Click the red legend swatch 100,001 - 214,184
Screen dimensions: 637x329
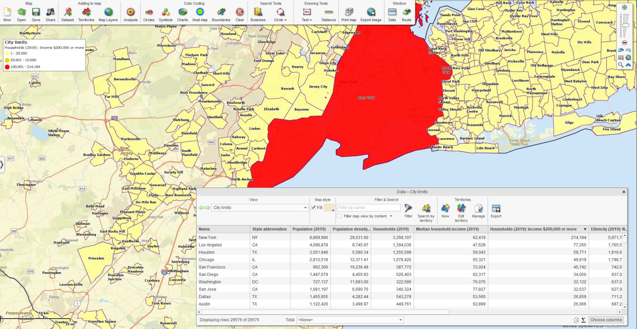(x=7, y=67)
